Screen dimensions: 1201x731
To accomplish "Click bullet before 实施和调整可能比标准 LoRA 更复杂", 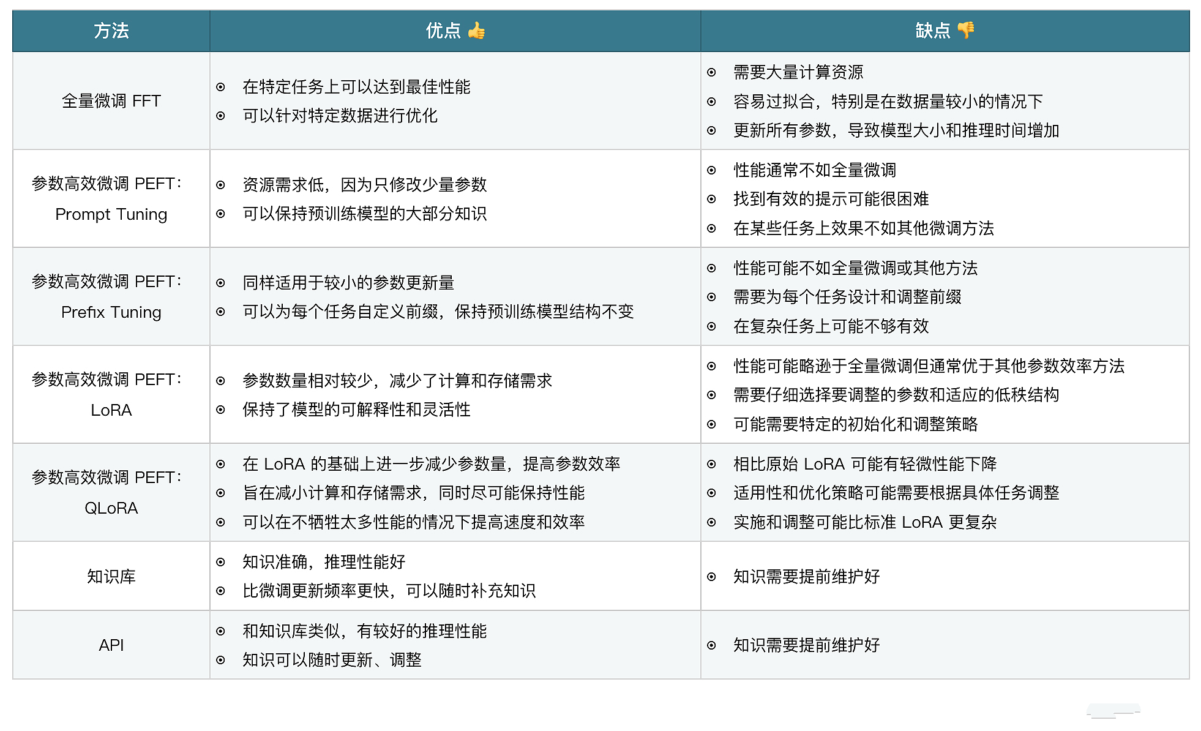I will (711, 522).
